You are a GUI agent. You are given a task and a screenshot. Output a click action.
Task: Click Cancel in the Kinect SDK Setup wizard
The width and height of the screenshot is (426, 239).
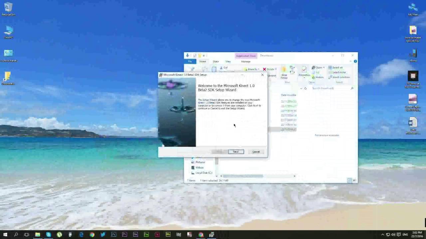[x=256, y=152]
